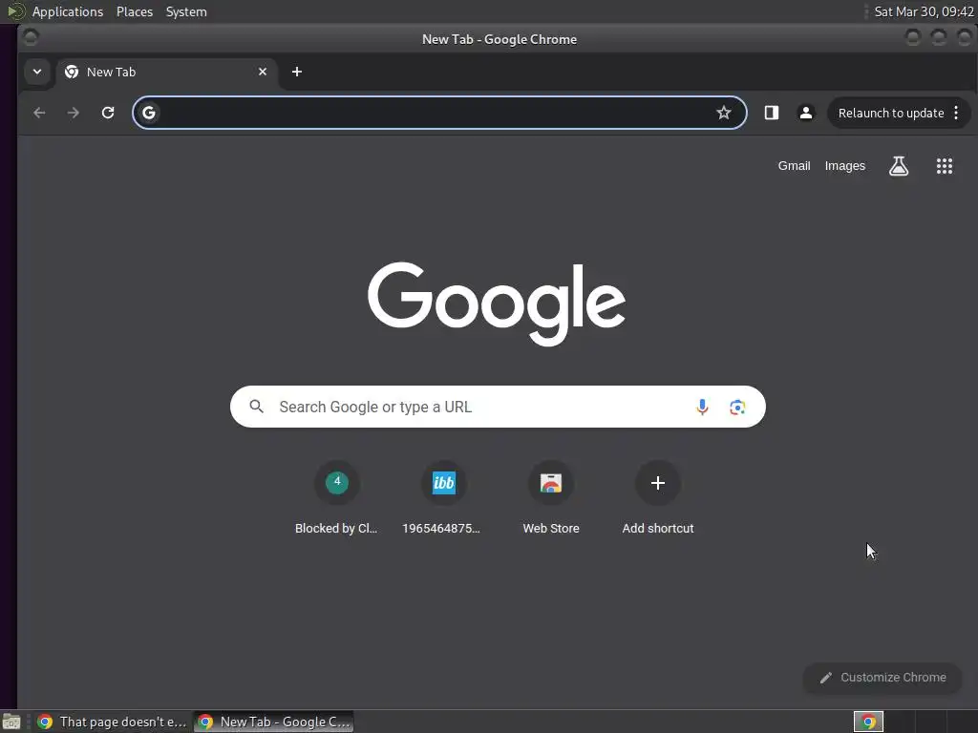Click the magnifier icon in search box
Image resolution: width=978 pixels, height=733 pixels.
click(x=256, y=407)
